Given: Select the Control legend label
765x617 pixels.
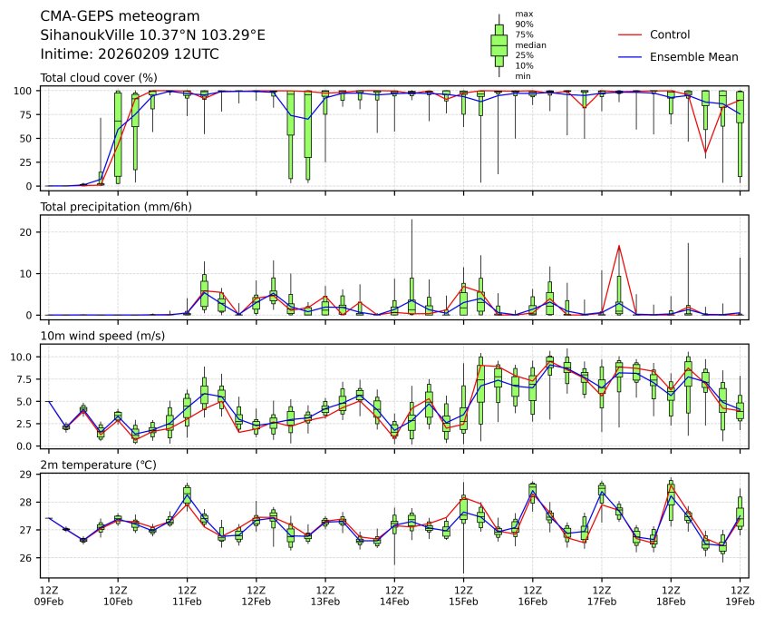Looking at the screenshot, I should point(670,34).
